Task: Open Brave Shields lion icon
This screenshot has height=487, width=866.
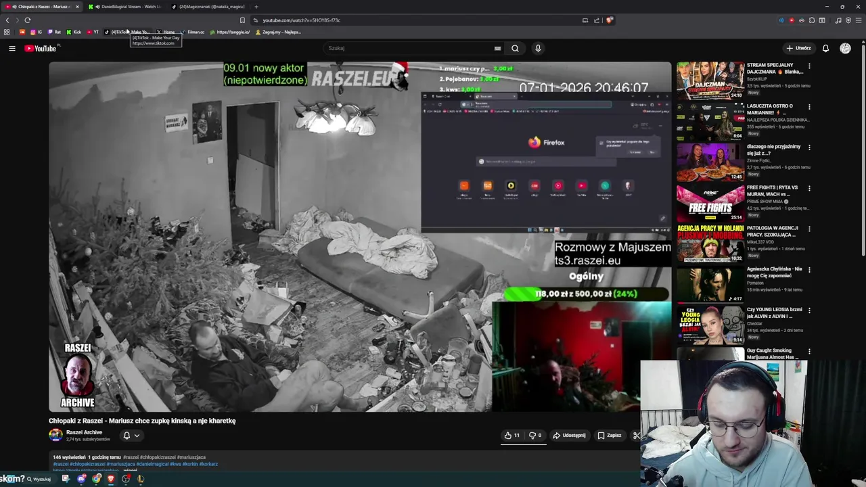Action: click(x=609, y=20)
